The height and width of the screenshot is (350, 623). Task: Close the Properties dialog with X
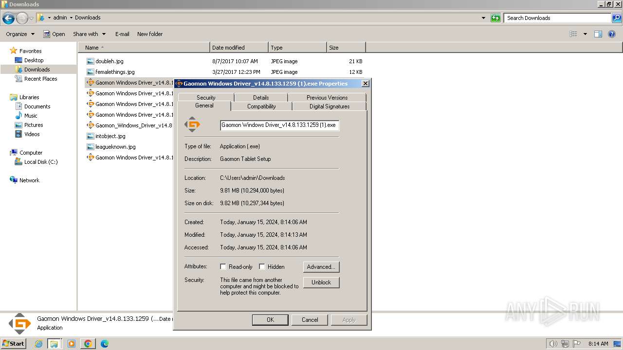(365, 84)
